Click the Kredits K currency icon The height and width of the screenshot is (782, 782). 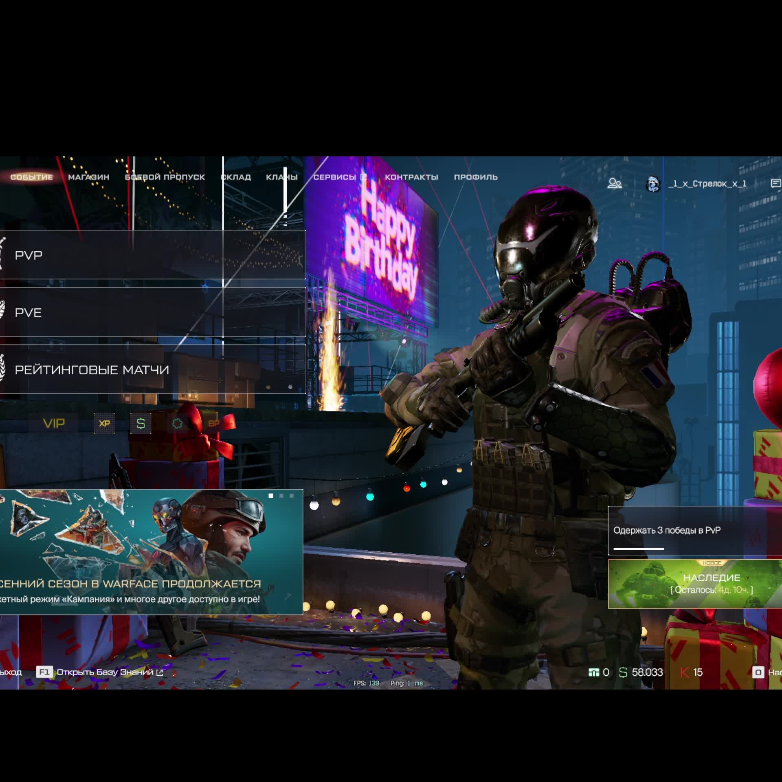pyautogui.click(x=685, y=672)
